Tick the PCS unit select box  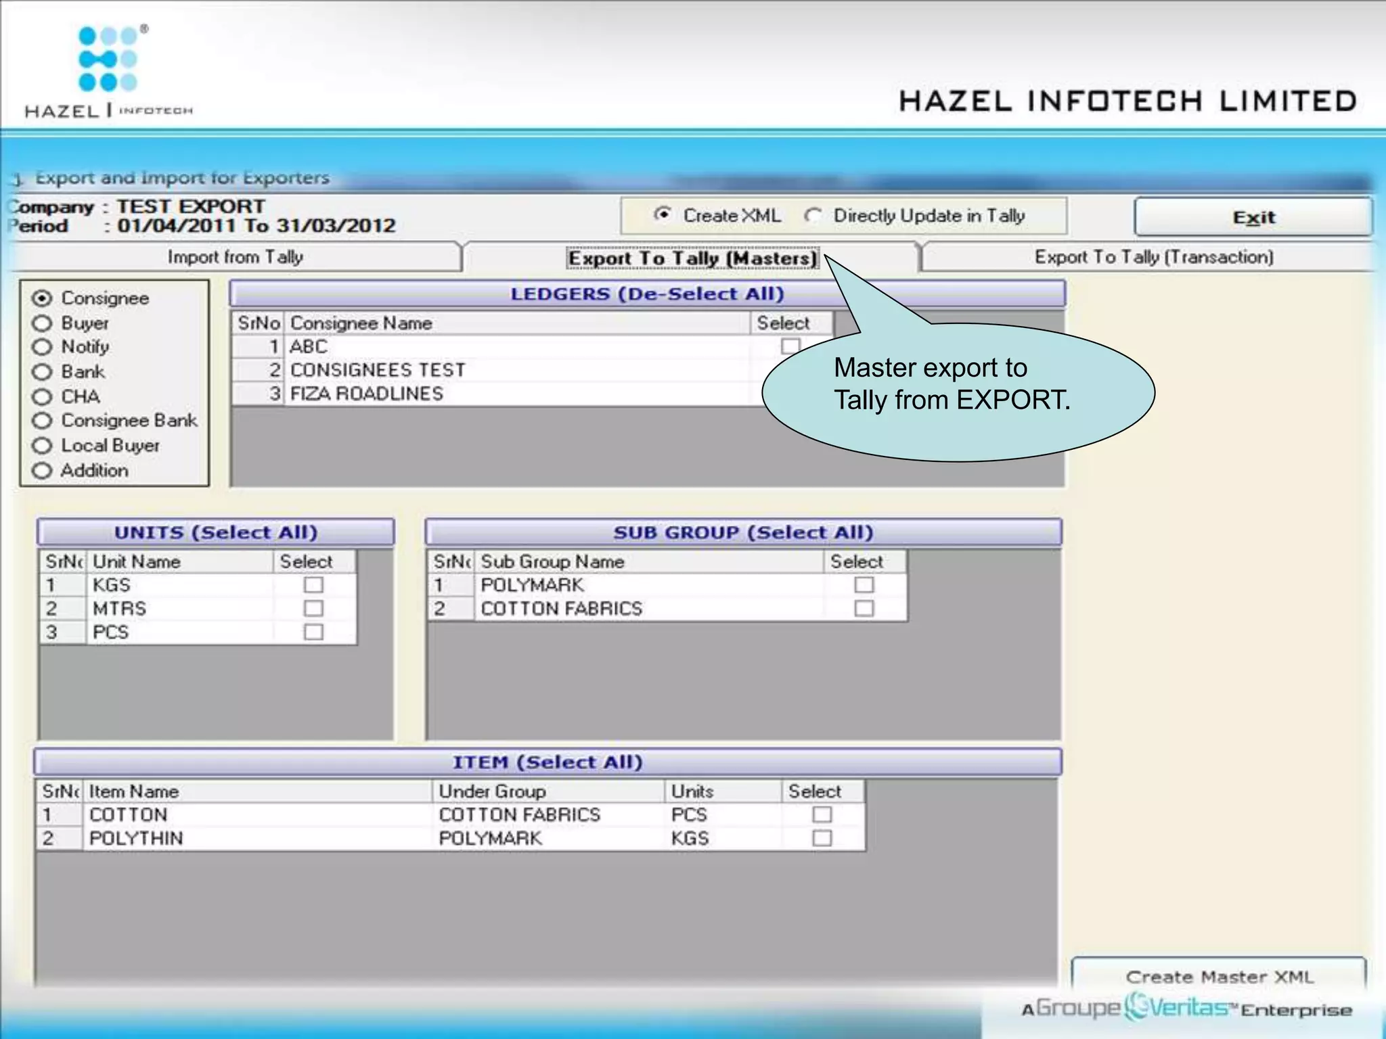tap(313, 632)
